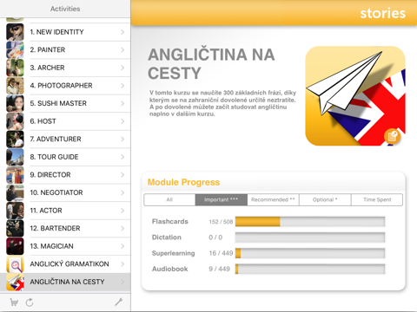
Task: Open the shopping cart icon
Action: pos(14,302)
